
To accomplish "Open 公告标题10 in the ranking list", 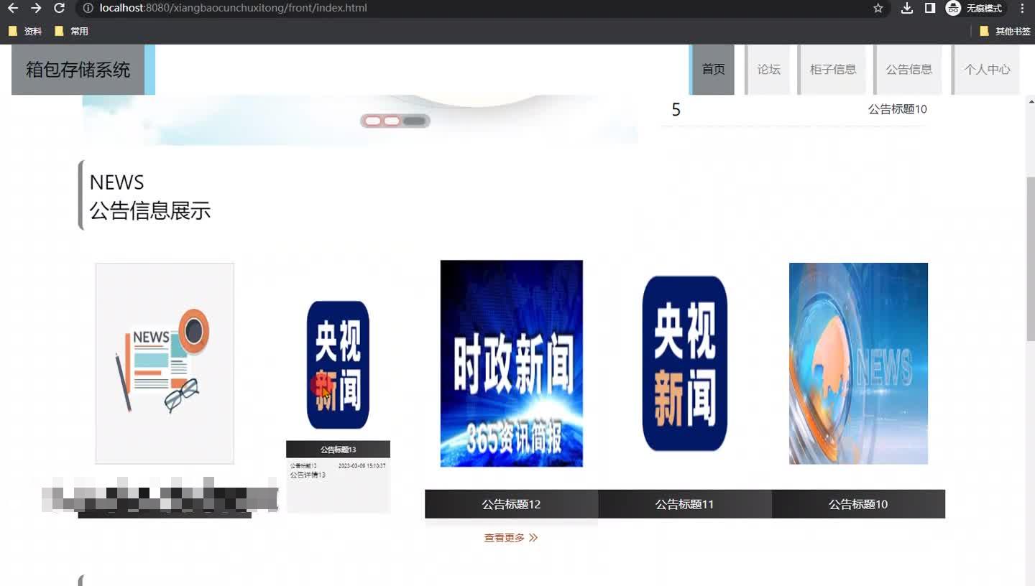I will pyautogui.click(x=897, y=109).
